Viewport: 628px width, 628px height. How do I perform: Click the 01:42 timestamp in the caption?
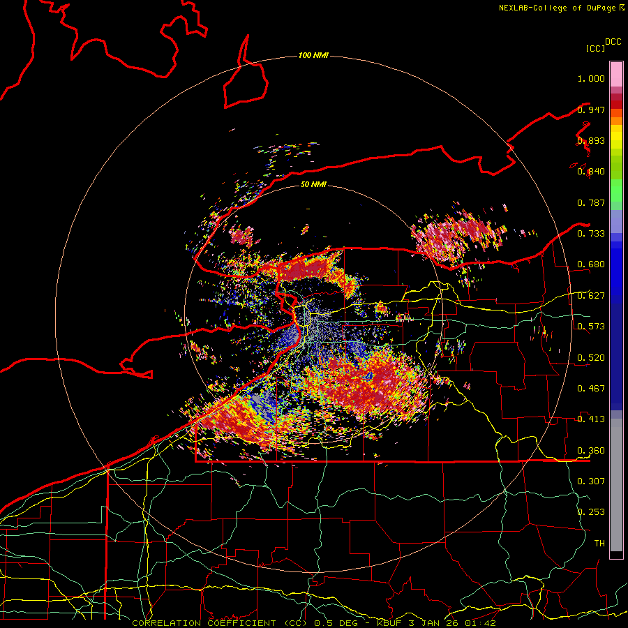pyautogui.click(x=480, y=623)
